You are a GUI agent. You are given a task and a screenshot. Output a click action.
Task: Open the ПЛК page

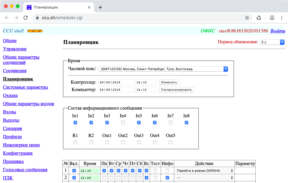point(8,178)
